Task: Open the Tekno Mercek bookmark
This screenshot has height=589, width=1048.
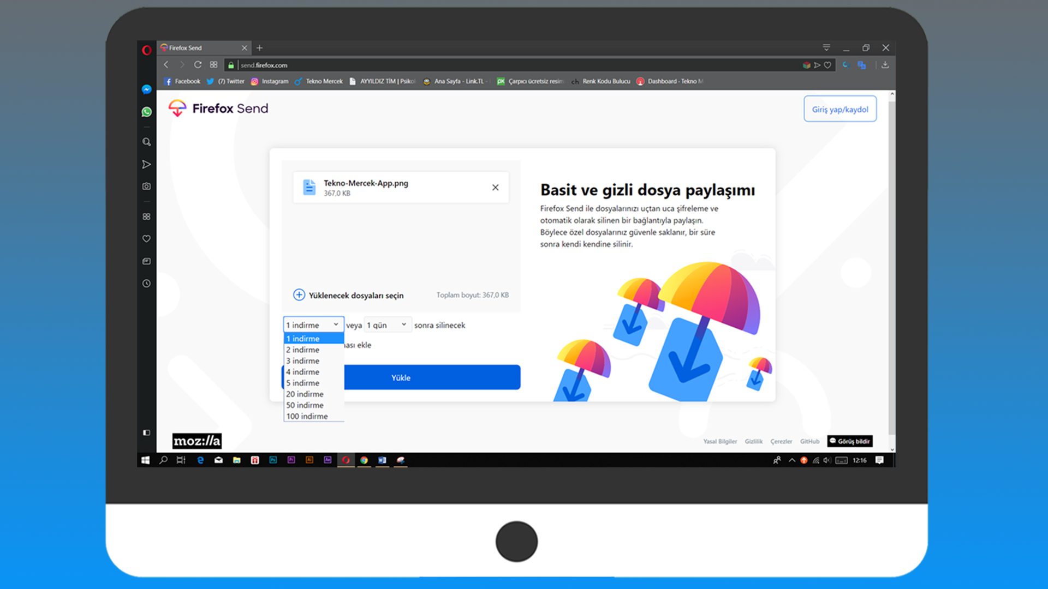Action: tap(319, 81)
